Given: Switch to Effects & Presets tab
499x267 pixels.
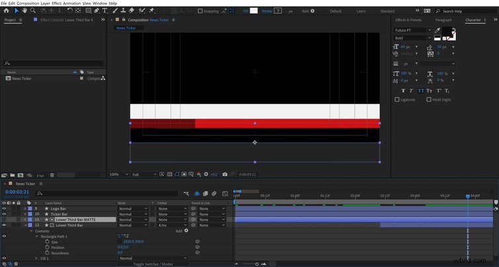Looking at the screenshot, I should pos(408,20).
